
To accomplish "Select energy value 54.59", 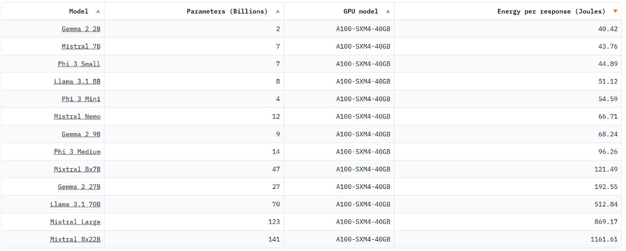I will (608, 99).
